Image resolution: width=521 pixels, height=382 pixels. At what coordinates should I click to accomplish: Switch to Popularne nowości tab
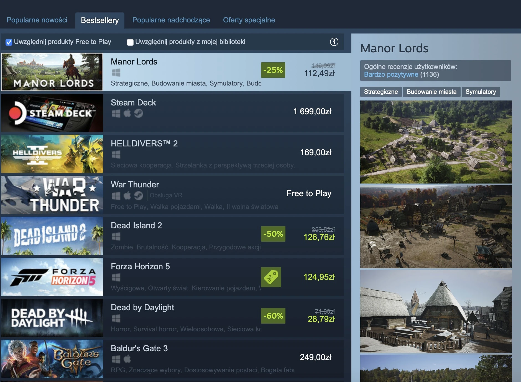coord(37,20)
